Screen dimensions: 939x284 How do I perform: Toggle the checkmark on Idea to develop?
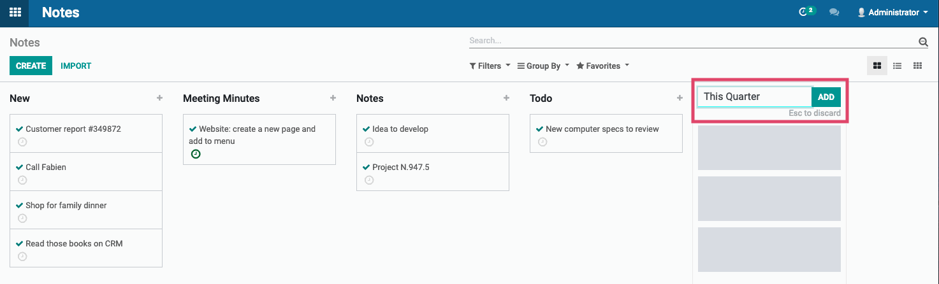click(366, 129)
